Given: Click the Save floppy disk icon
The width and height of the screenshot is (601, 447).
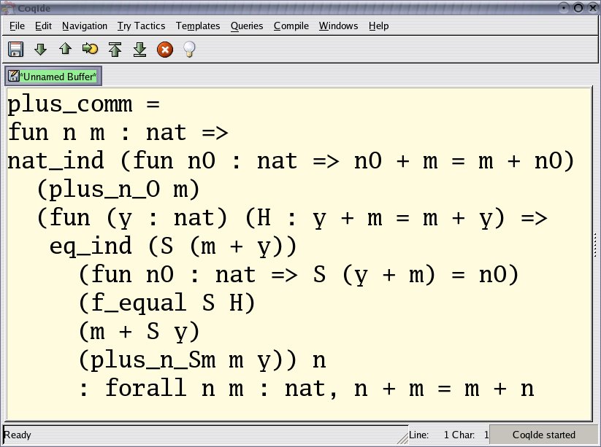Looking at the screenshot, I should click(15, 50).
